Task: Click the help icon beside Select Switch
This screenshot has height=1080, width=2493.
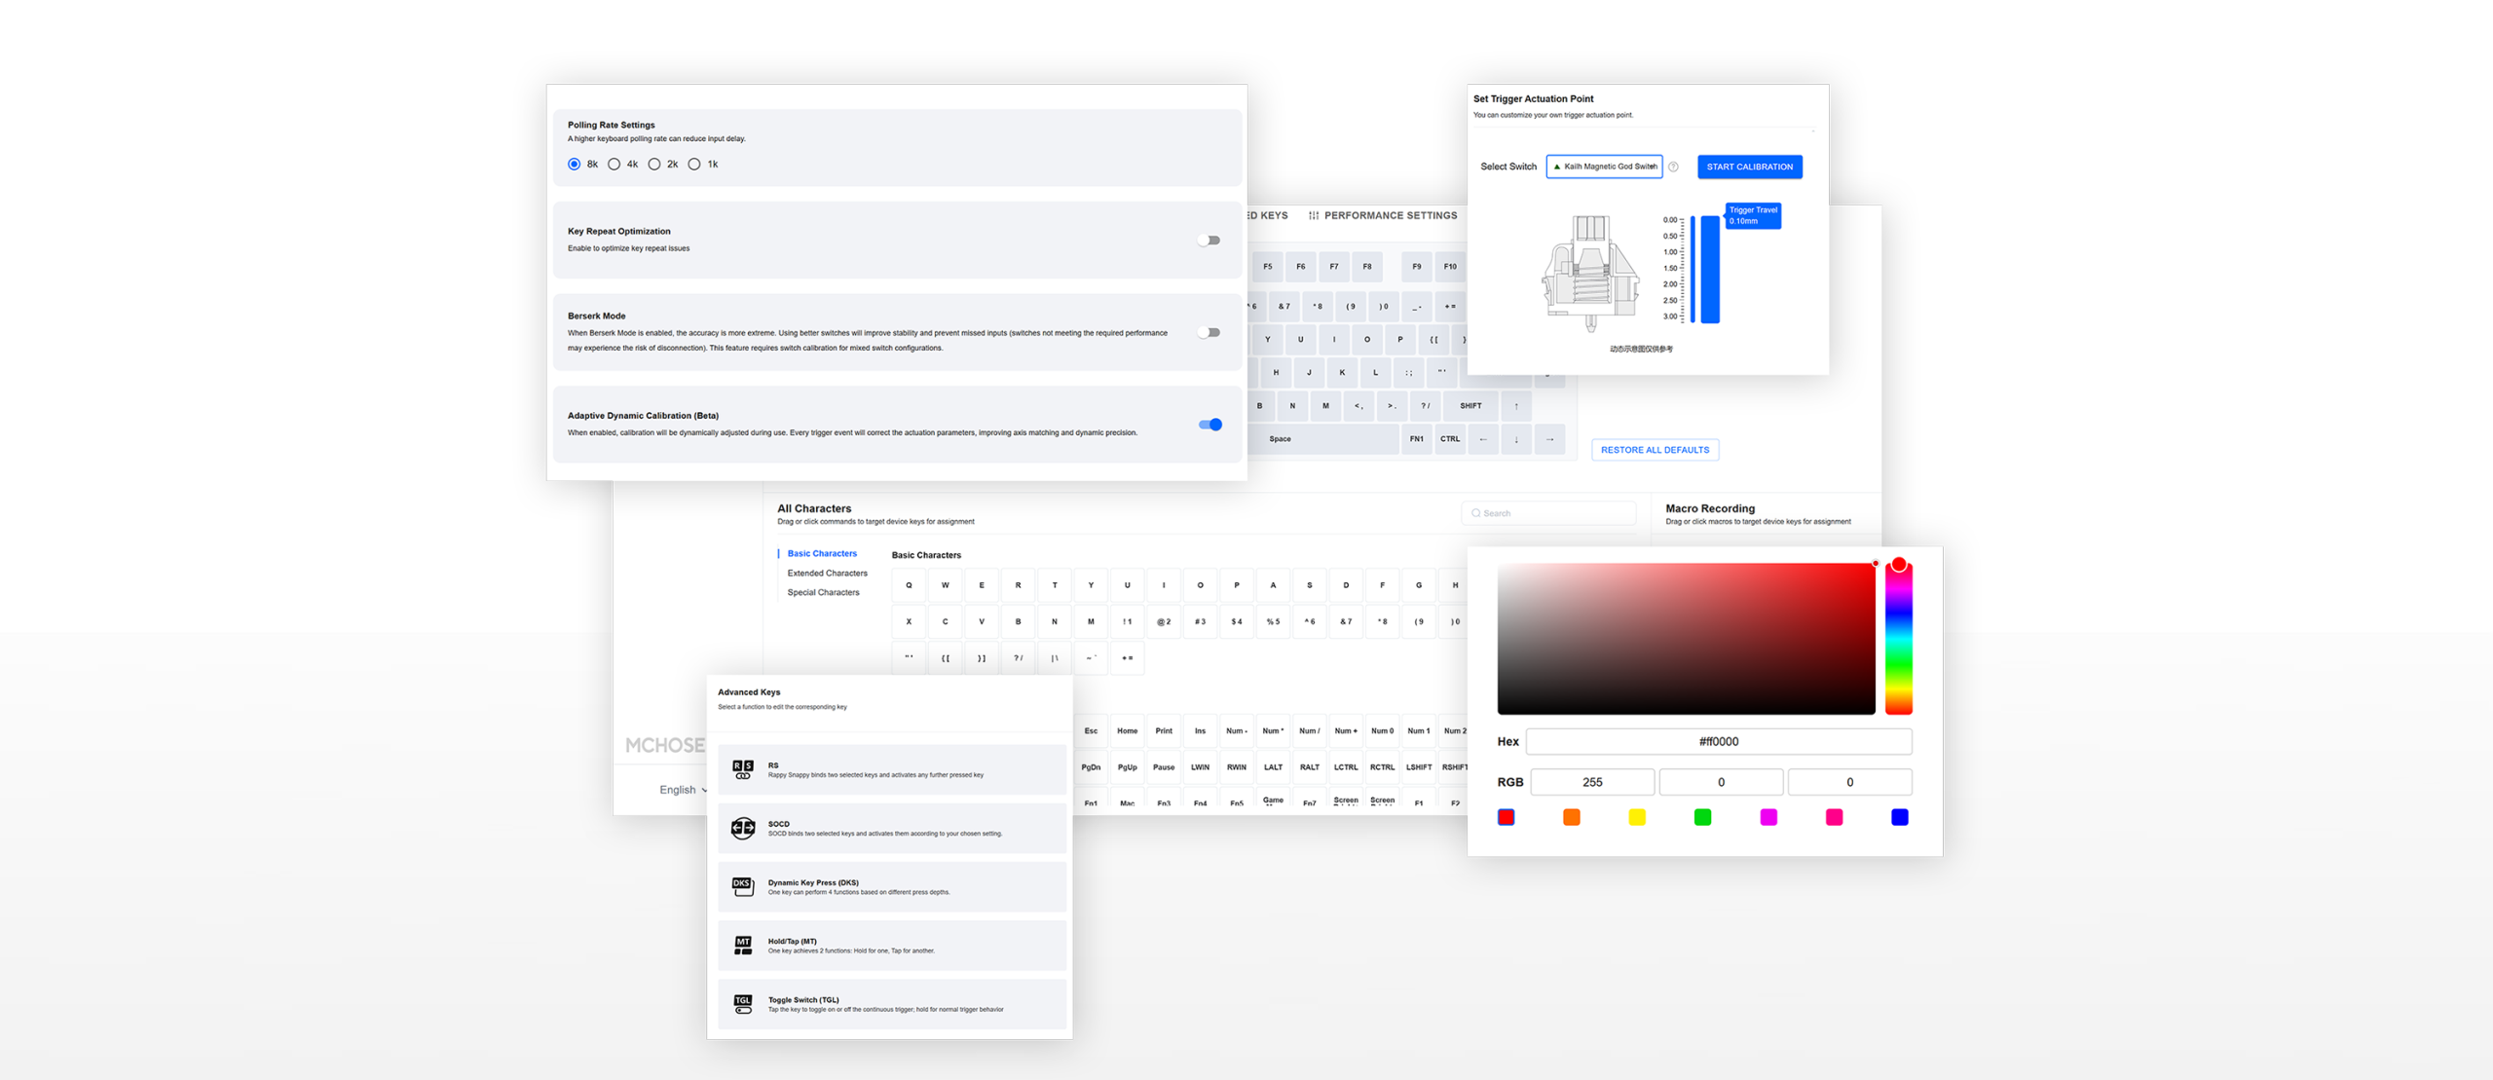Action: [1673, 167]
